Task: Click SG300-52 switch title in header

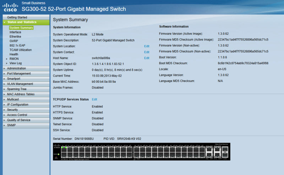Action: pyautogui.click(x=74, y=9)
